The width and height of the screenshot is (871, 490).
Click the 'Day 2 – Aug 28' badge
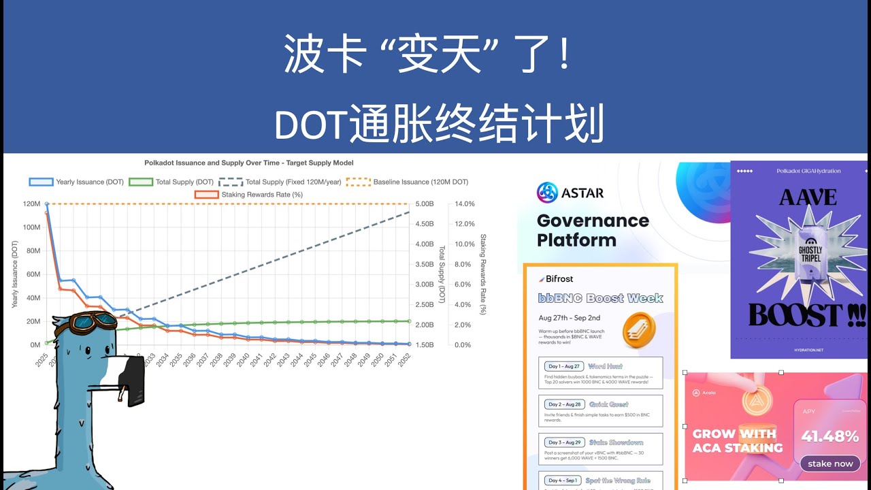point(563,404)
